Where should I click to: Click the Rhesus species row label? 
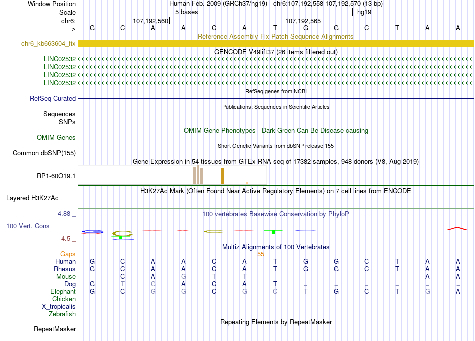coord(65,269)
